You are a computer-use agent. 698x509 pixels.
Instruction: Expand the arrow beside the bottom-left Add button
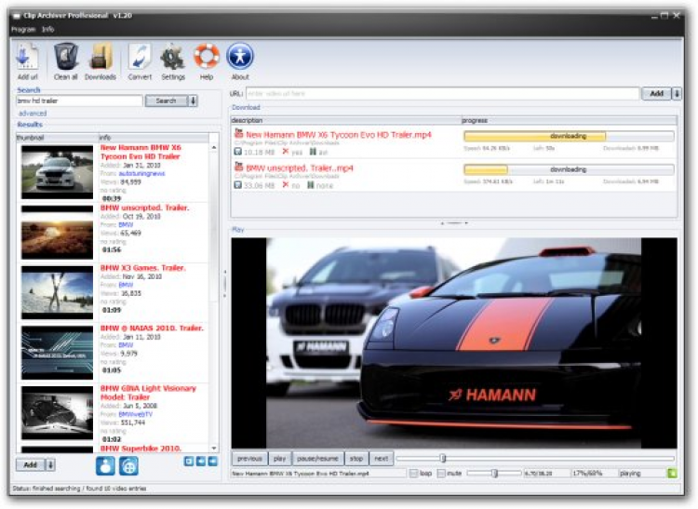coord(50,464)
